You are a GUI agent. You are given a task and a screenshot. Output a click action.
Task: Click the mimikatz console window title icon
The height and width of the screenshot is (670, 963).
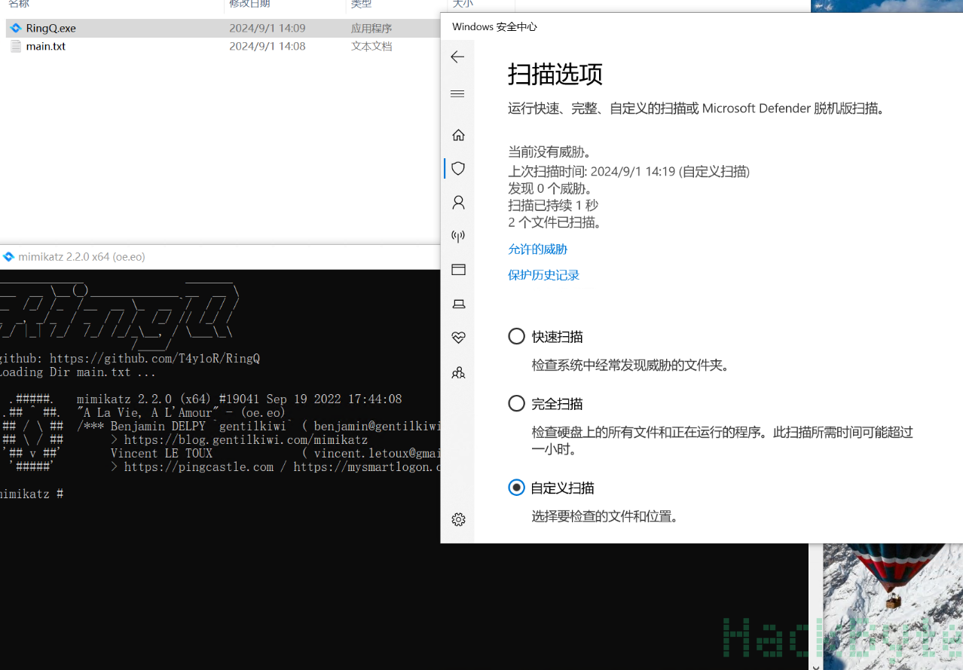coord(9,256)
